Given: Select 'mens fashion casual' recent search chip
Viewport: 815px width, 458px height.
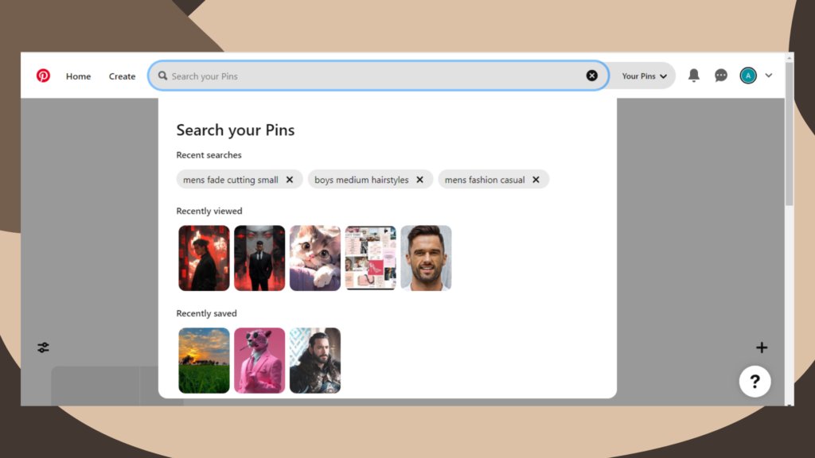Looking at the screenshot, I should (x=485, y=180).
